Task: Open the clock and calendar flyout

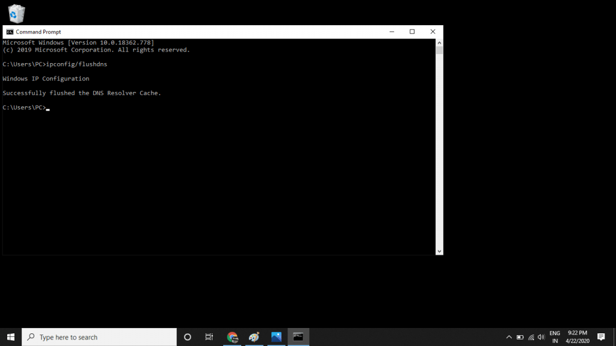Action: (x=576, y=337)
